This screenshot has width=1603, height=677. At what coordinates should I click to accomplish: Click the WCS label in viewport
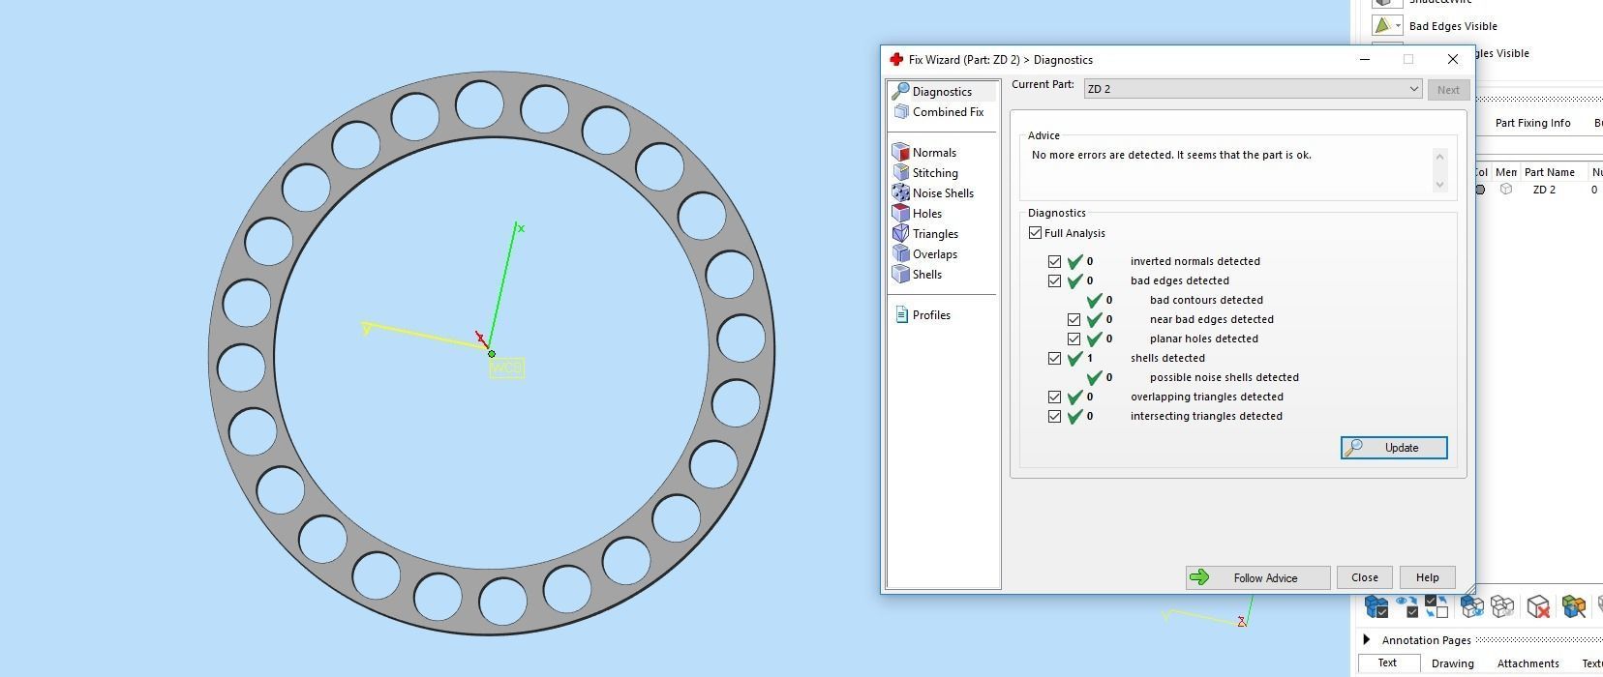click(506, 368)
